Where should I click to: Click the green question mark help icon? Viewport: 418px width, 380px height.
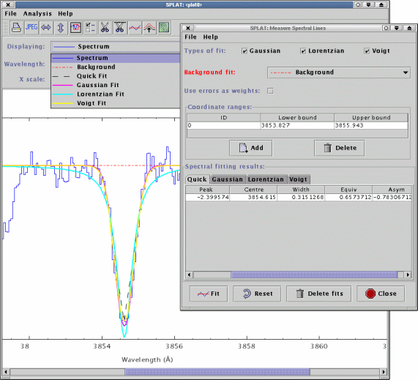point(164,28)
